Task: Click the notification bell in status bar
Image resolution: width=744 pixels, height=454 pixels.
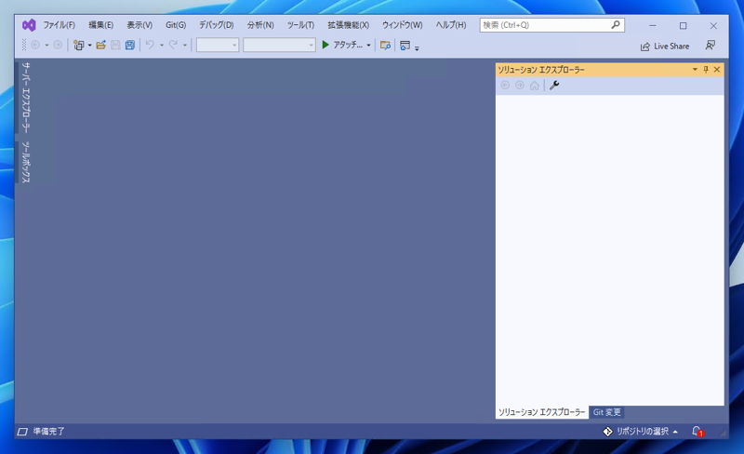Action: pyautogui.click(x=697, y=431)
